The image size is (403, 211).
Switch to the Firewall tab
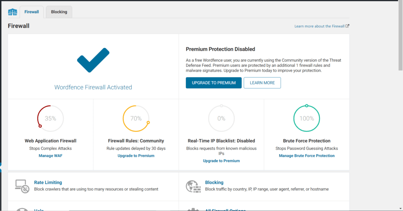tap(31, 12)
